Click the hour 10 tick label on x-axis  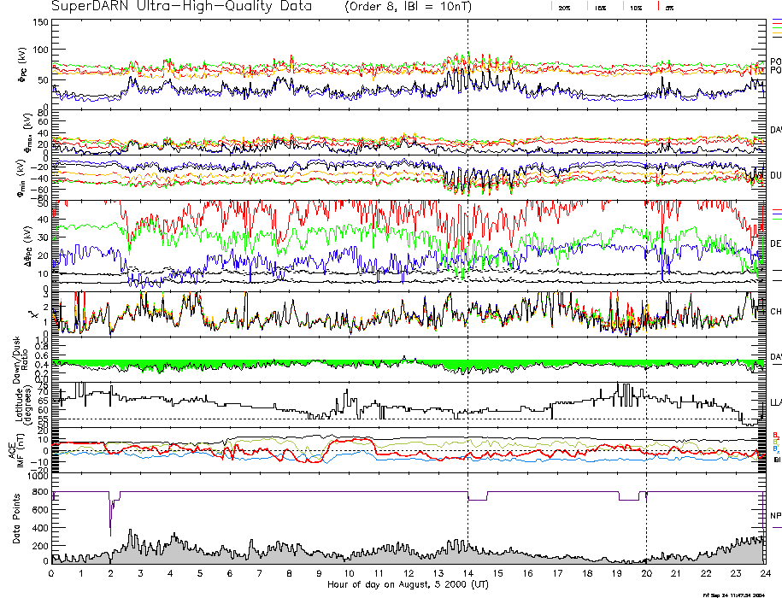349,574
